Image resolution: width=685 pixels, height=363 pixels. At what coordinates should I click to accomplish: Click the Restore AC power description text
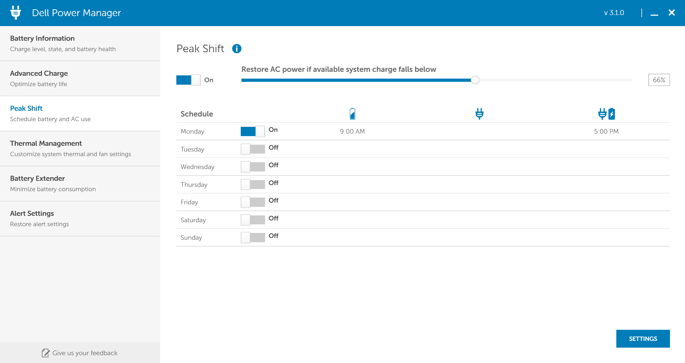(x=339, y=69)
